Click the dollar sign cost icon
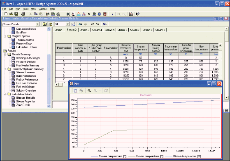Viewport: 230px width, 161px height. coord(89,14)
